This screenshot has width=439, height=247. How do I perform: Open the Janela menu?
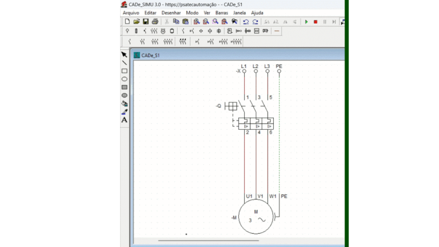point(240,13)
